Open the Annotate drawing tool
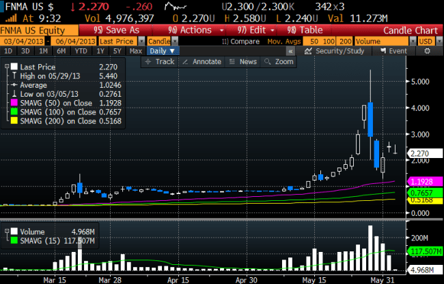 (x=204, y=61)
